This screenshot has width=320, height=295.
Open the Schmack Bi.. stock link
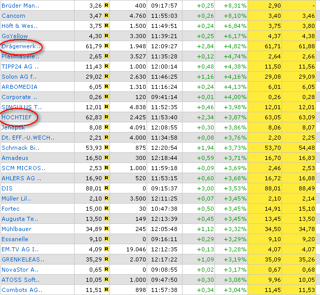[x=21, y=148]
